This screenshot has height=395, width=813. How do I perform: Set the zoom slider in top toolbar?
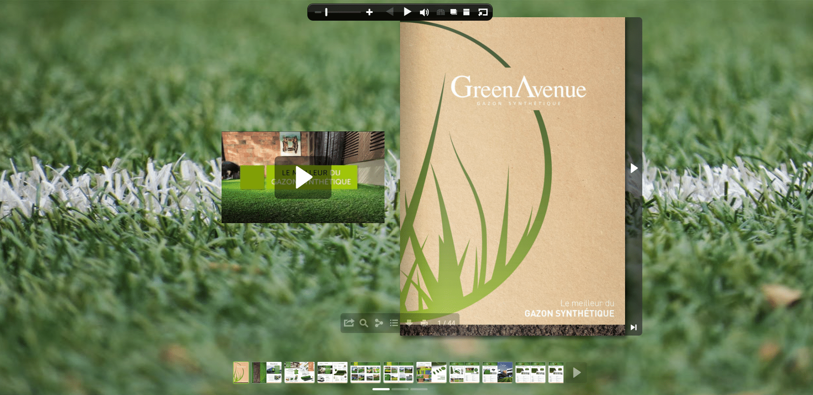pyautogui.click(x=343, y=12)
